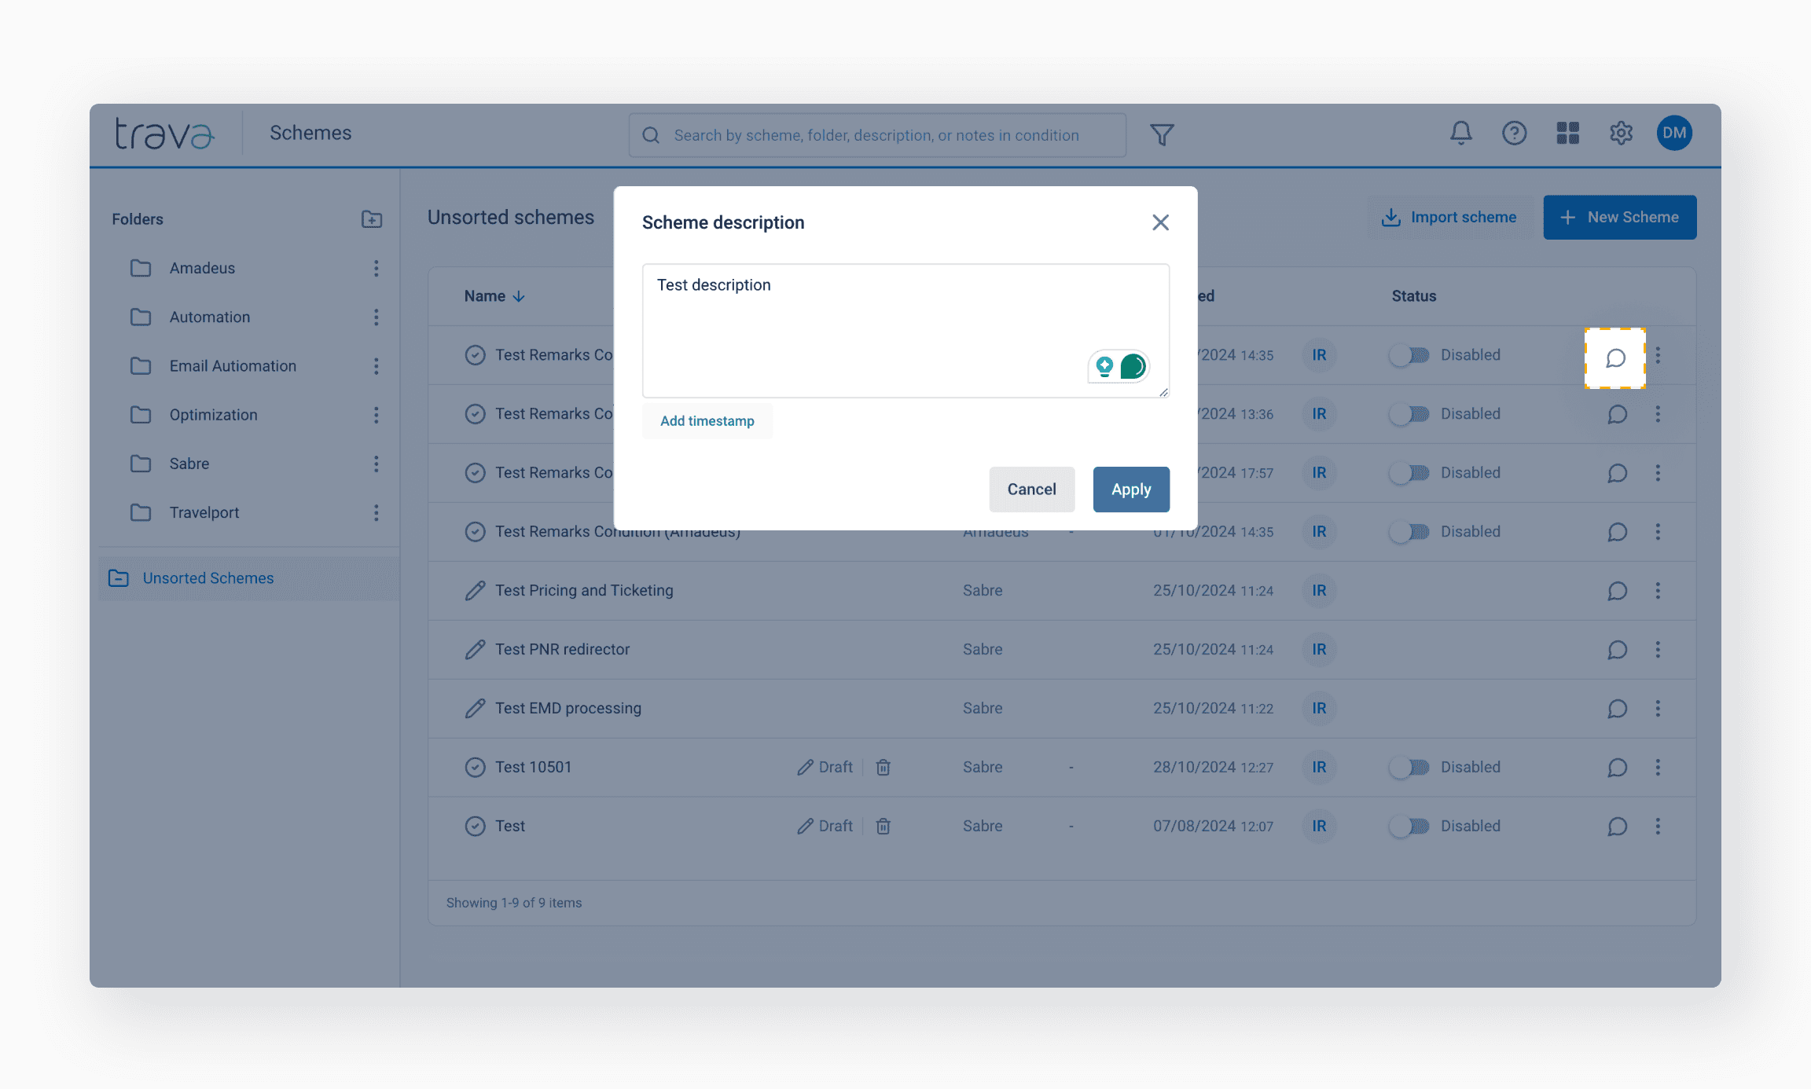The image size is (1811, 1089).
Task: Click the Apply button in the dialog
Action: [x=1130, y=489]
